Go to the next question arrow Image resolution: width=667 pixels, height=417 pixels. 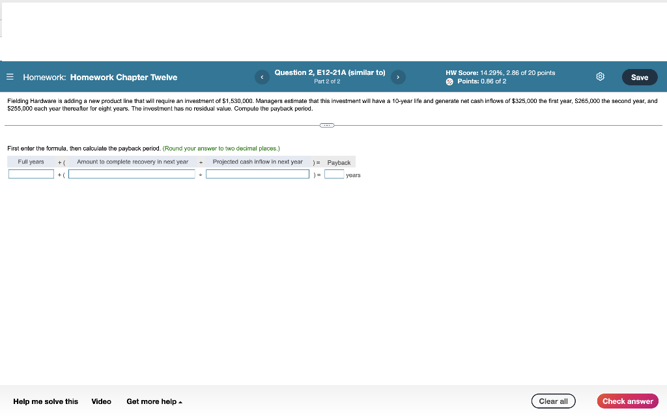tap(398, 77)
